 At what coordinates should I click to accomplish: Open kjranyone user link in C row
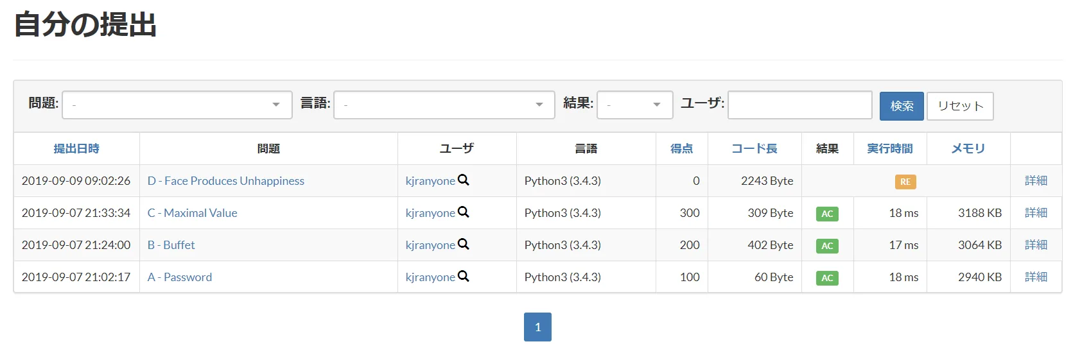pos(430,213)
